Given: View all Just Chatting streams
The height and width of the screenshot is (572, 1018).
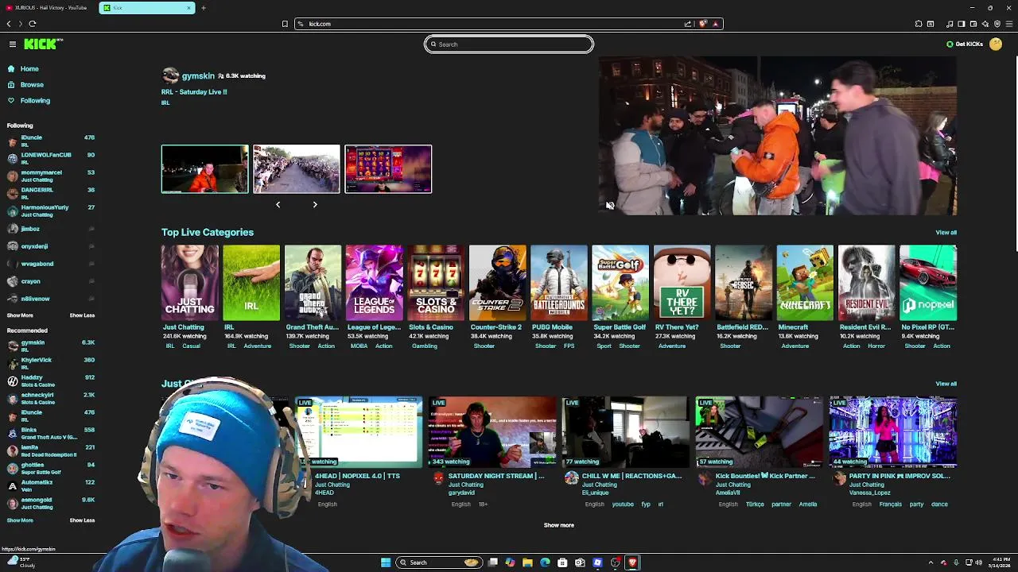Looking at the screenshot, I should (x=946, y=384).
